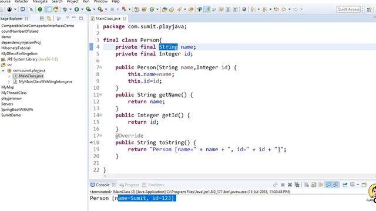Toggle the highlighted editor toolbar button near skip breakpoints
The width and height of the screenshot is (376, 211).
coord(49,9)
